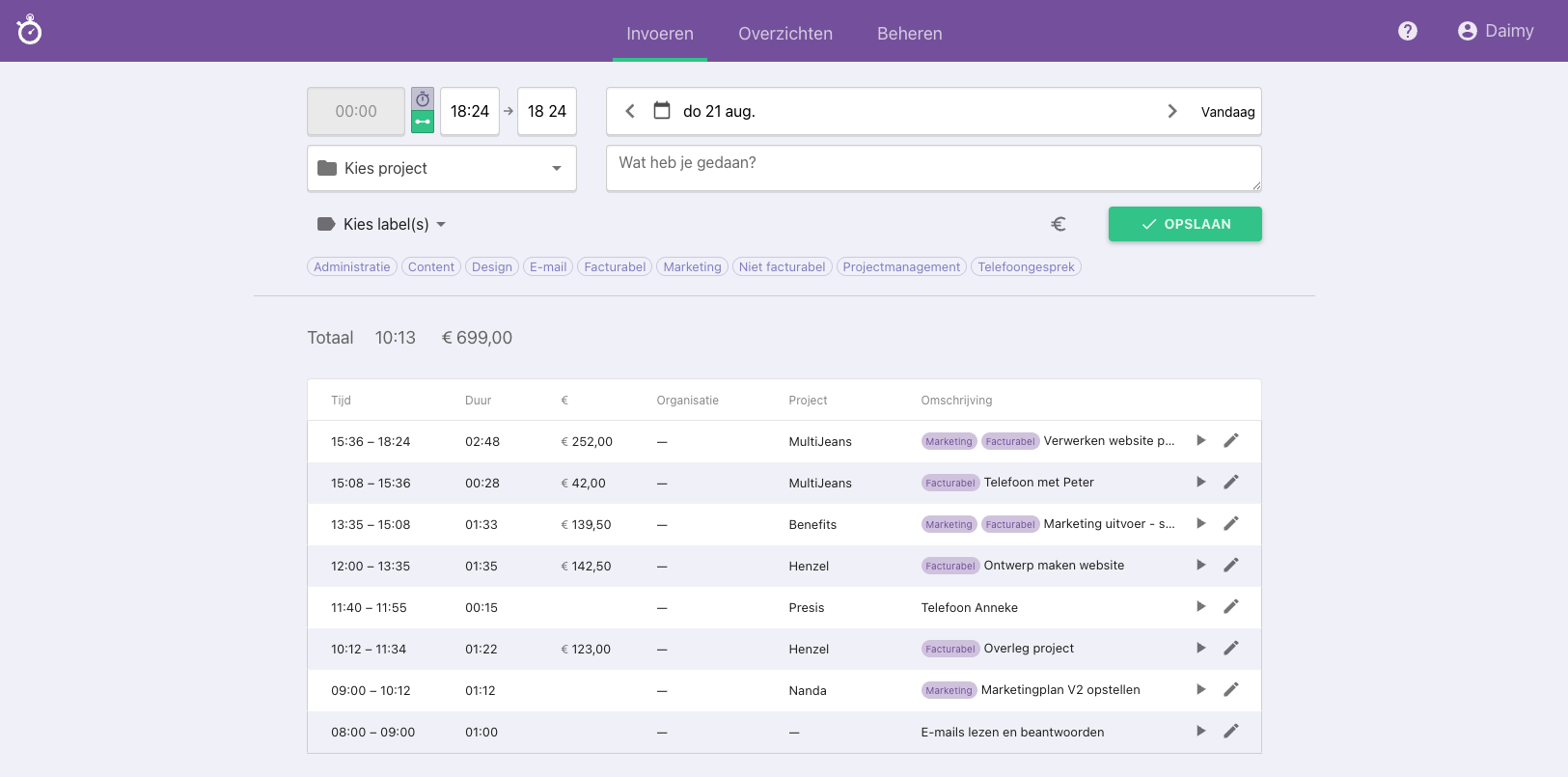Switch to stopwatch timer mode
Viewport: 1568px width, 777px height.
[423, 99]
